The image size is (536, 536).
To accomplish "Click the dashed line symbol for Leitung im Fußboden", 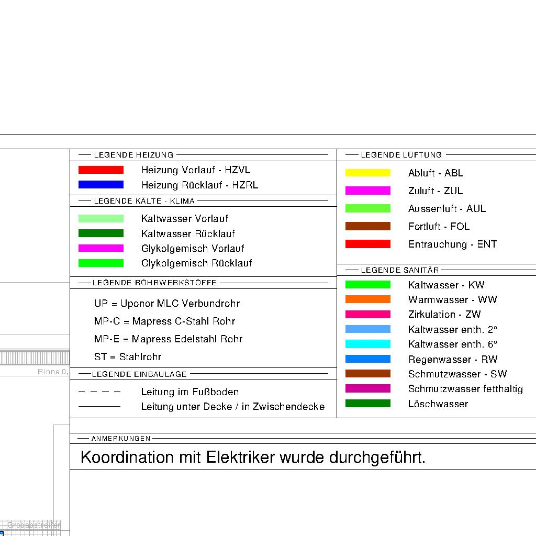I will tap(99, 392).
